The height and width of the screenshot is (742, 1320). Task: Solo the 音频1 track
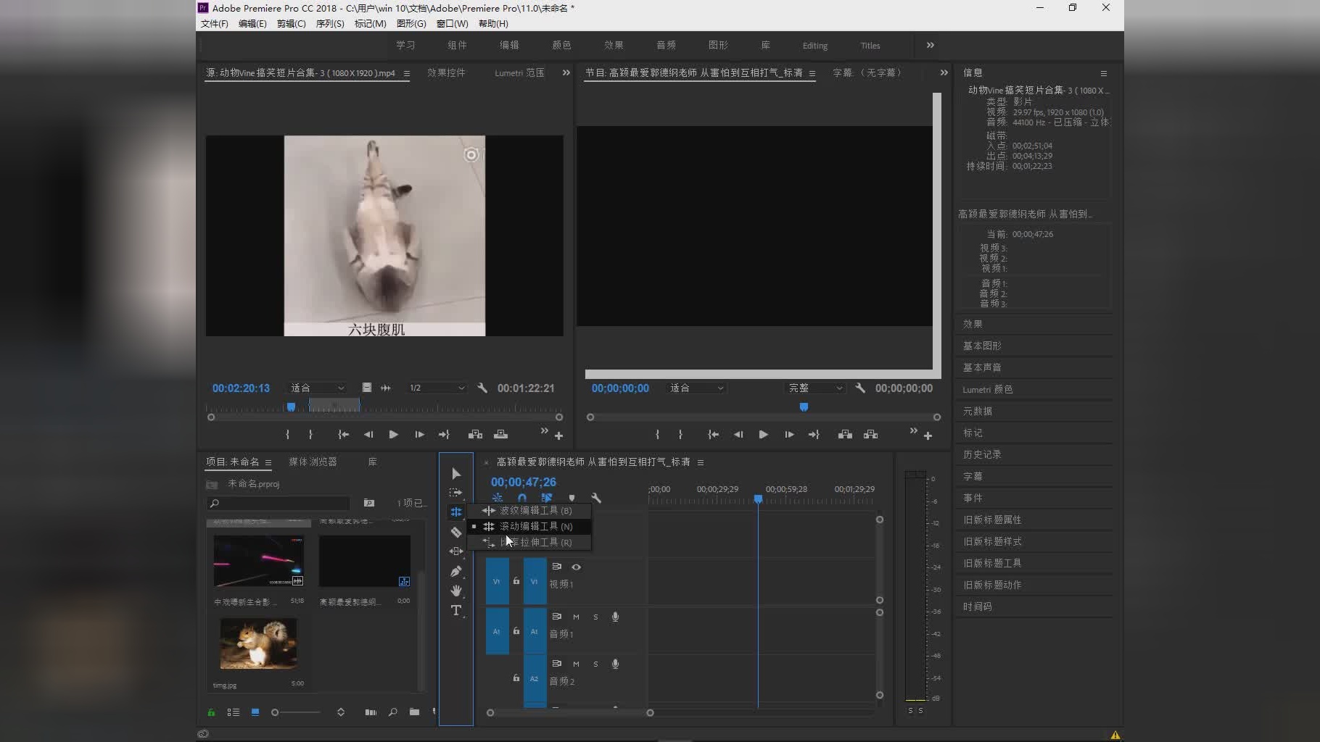click(x=595, y=617)
